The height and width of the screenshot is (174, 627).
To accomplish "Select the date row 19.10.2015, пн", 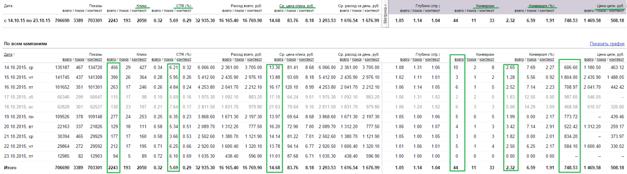I will 18,117.
